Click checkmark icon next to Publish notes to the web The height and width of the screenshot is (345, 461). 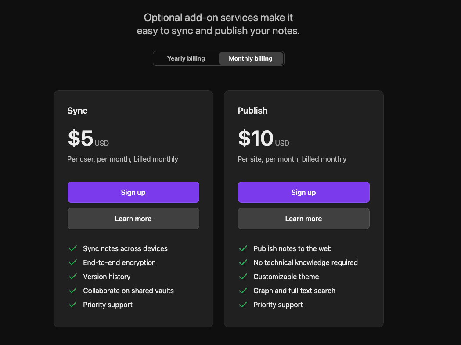[x=243, y=248]
